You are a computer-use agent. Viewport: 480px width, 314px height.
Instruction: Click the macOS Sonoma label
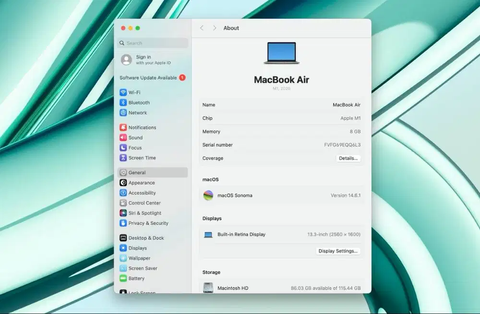[x=235, y=195]
